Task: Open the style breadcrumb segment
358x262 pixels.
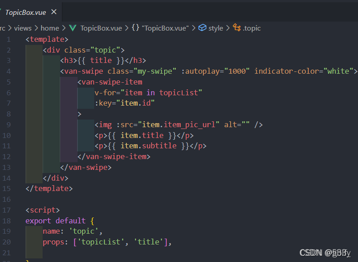Action: click(x=216, y=28)
